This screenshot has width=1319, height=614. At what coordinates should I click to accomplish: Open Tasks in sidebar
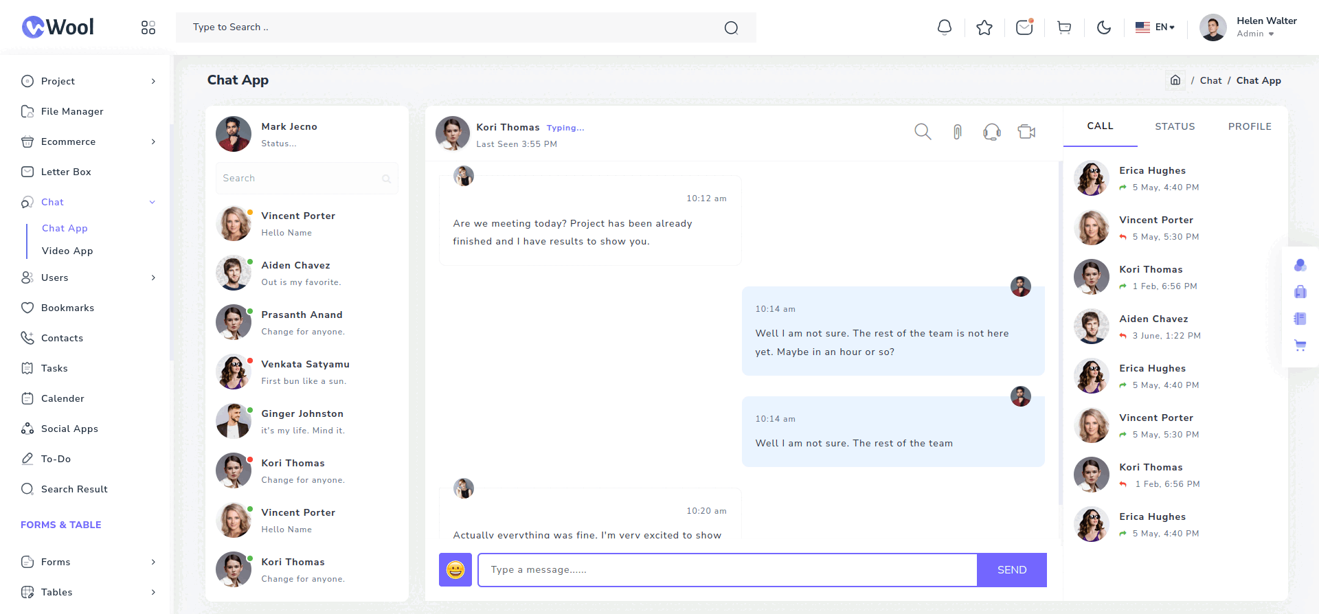88,368
